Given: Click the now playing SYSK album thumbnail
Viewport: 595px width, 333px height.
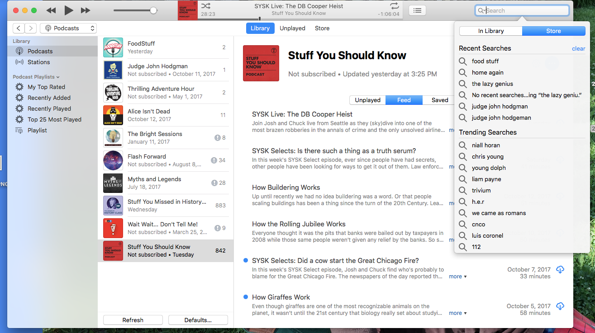Looking at the screenshot, I should point(188,10).
